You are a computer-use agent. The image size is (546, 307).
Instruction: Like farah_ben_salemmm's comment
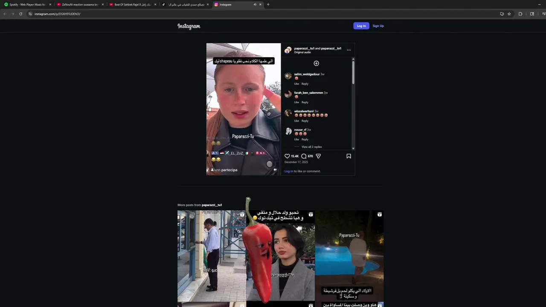click(296, 102)
